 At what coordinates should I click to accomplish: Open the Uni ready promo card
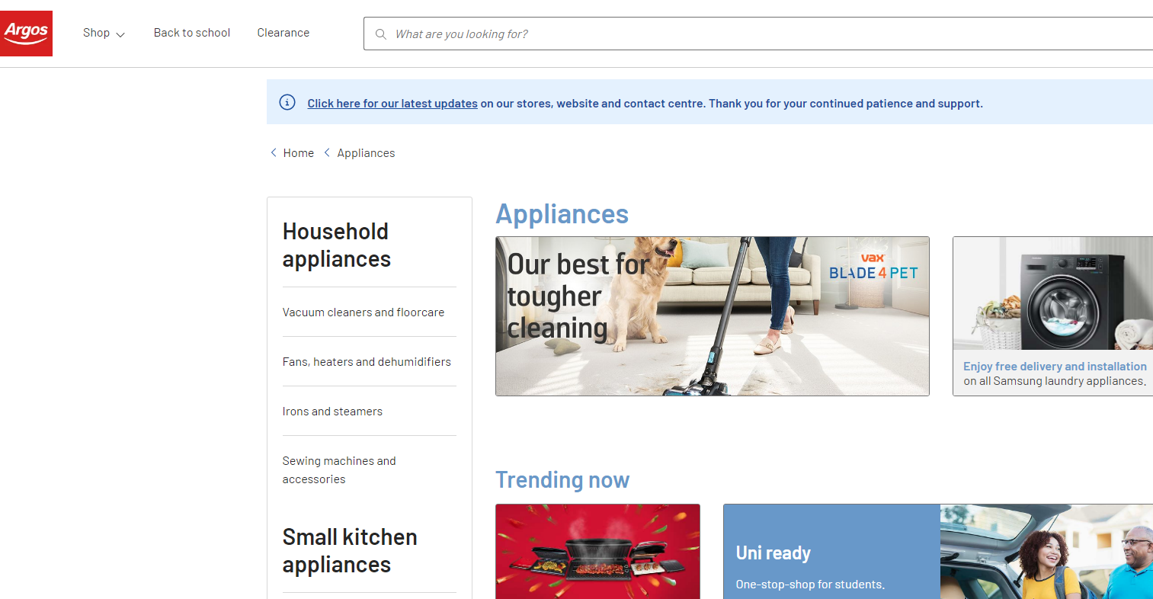[x=938, y=552]
